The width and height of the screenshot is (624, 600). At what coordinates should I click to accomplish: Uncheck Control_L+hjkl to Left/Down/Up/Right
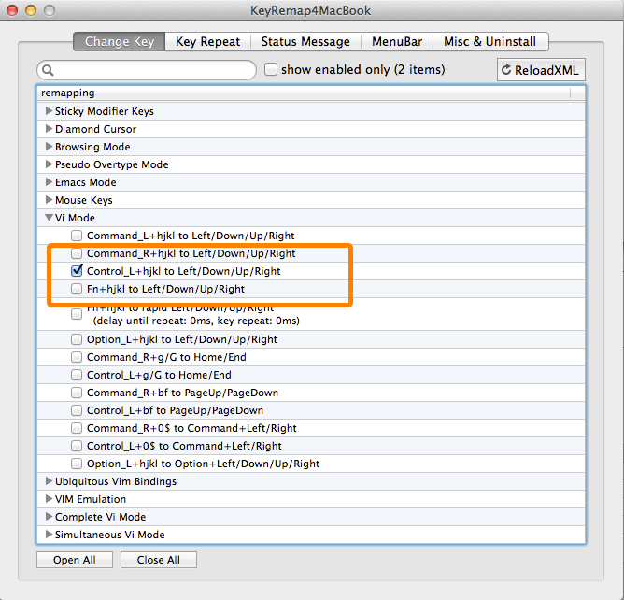tap(77, 271)
